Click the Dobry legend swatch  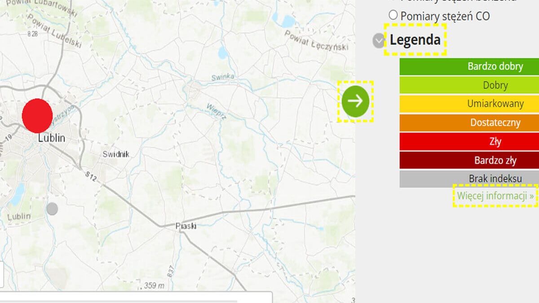tap(469, 85)
